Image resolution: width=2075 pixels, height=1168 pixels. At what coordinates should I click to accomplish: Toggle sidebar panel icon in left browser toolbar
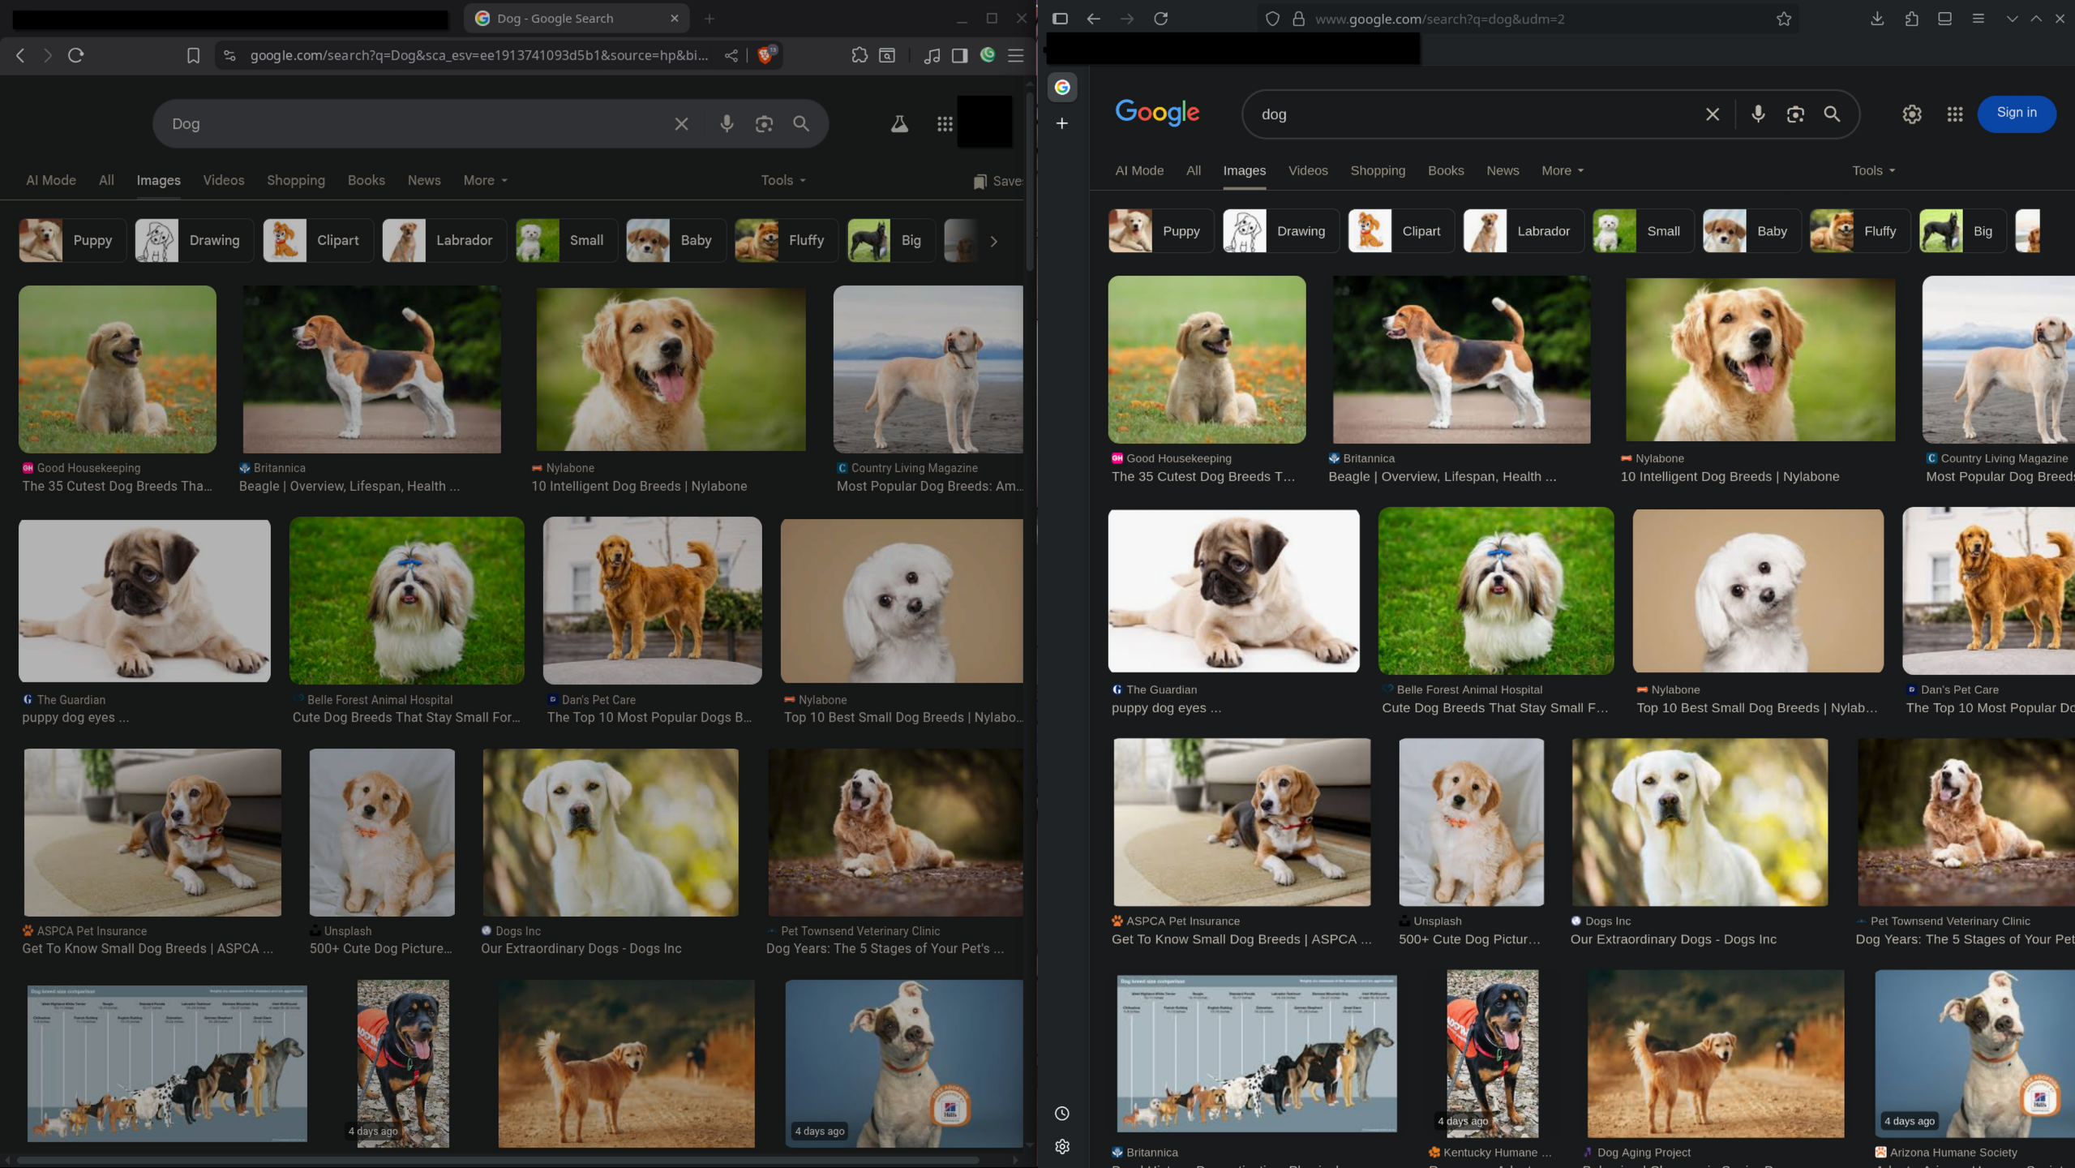[x=959, y=55]
